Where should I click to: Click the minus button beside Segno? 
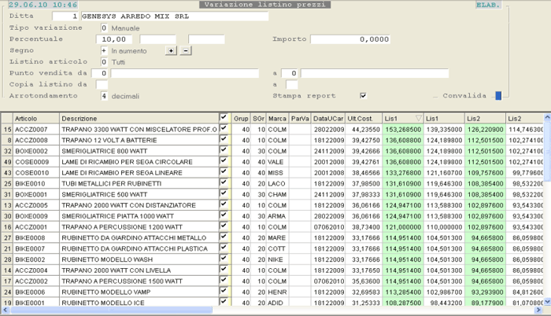pos(185,50)
